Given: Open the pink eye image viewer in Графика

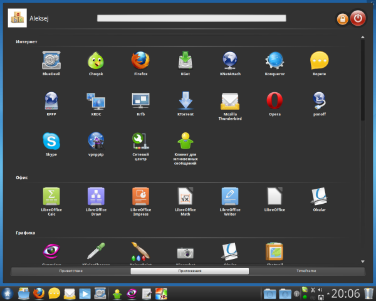Looking at the screenshot, I should 51,251.
